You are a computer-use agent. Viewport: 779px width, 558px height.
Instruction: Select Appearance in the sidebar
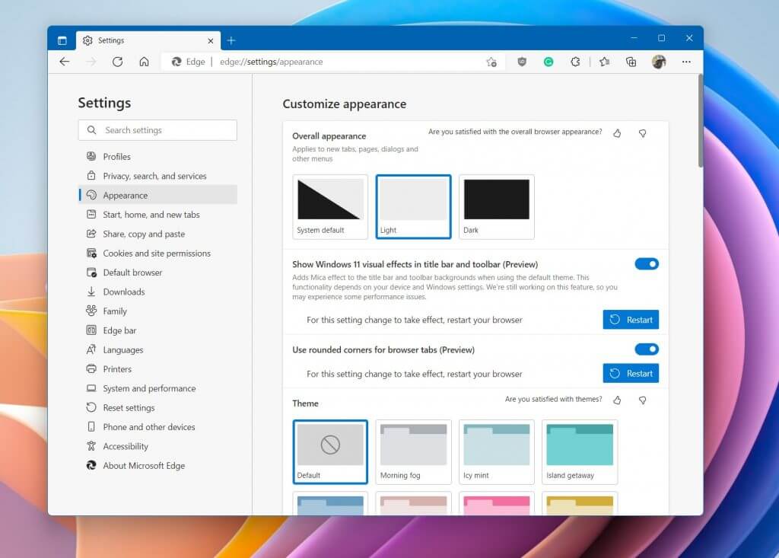tap(158, 195)
